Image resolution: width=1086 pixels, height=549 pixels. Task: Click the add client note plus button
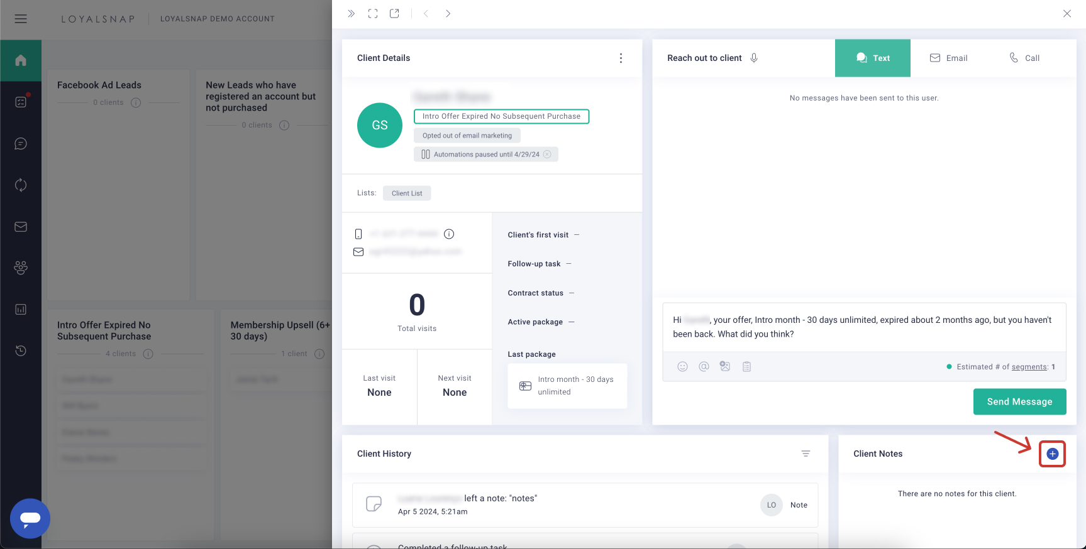click(1052, 454)
